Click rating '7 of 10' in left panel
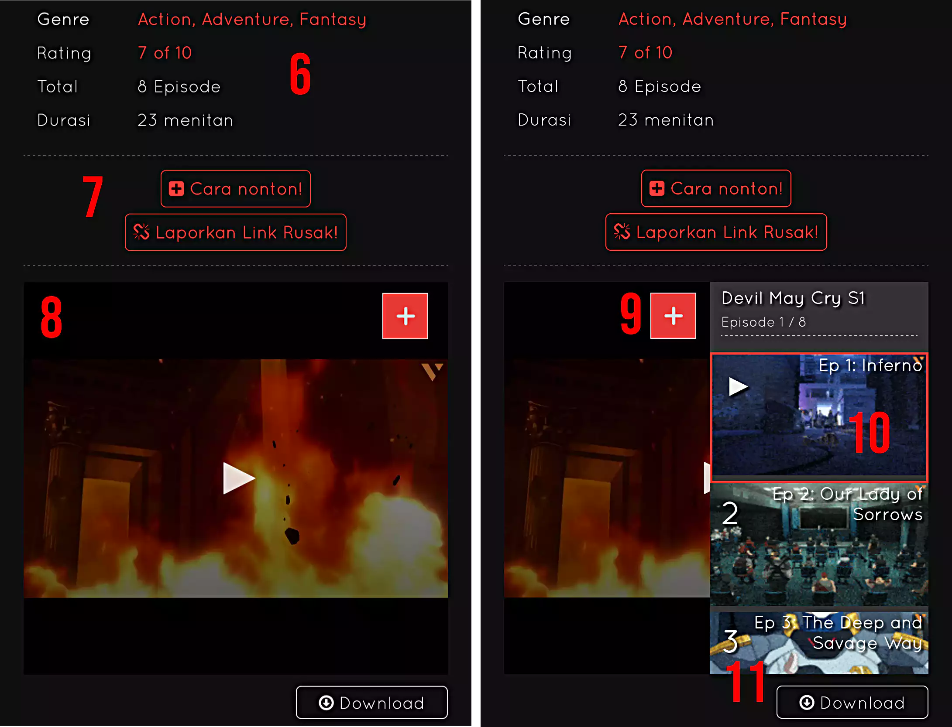 click(x=165, y=53)
